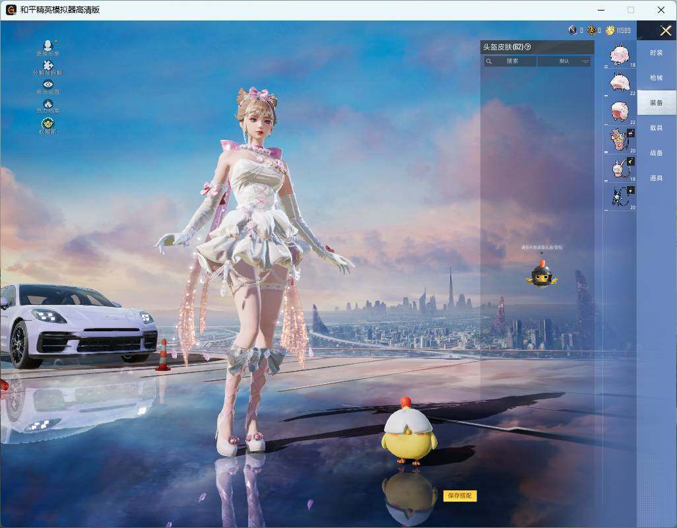Viewport: 677px width, 528px height.
Task: Open the 道具 tab
Action: click(x=657, y=178)
